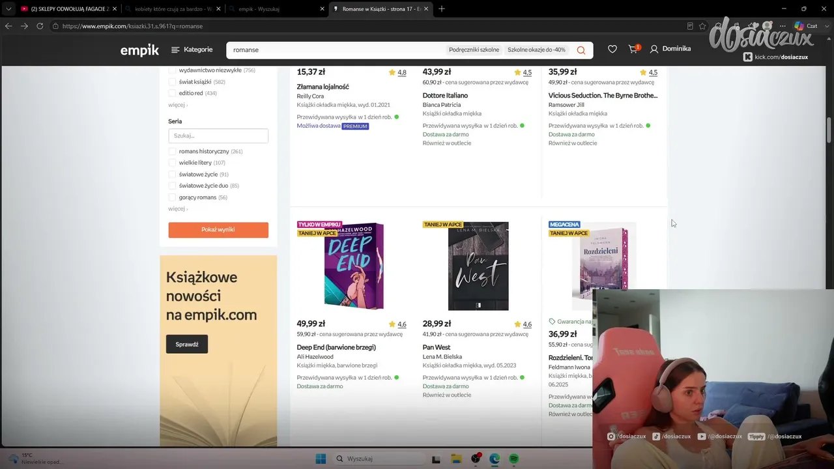Viewport: 834px width, 469px height.
Task: Check the 'gorący romans' series filter
Action: (172, 197)
